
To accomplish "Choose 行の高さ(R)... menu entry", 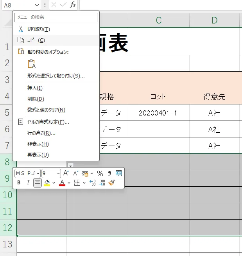I will coord(56,133).
